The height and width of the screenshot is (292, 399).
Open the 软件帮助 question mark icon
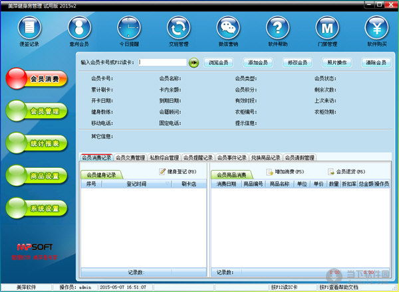coord(277,27)
